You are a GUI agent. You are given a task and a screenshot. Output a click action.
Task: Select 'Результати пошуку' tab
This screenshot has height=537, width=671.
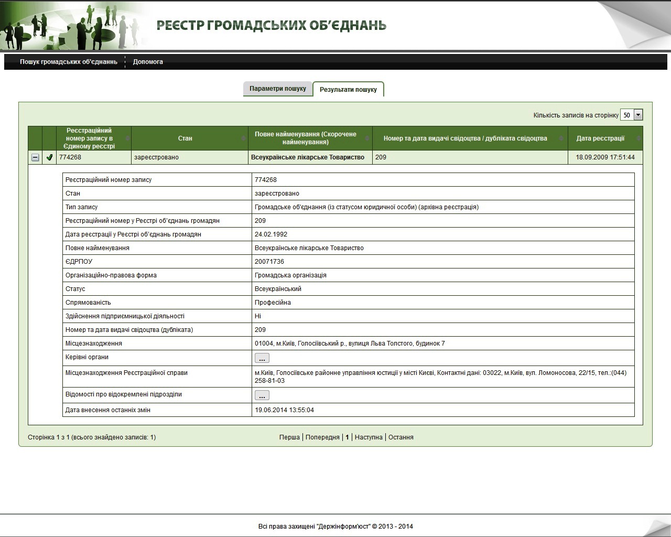coord(348,89)
